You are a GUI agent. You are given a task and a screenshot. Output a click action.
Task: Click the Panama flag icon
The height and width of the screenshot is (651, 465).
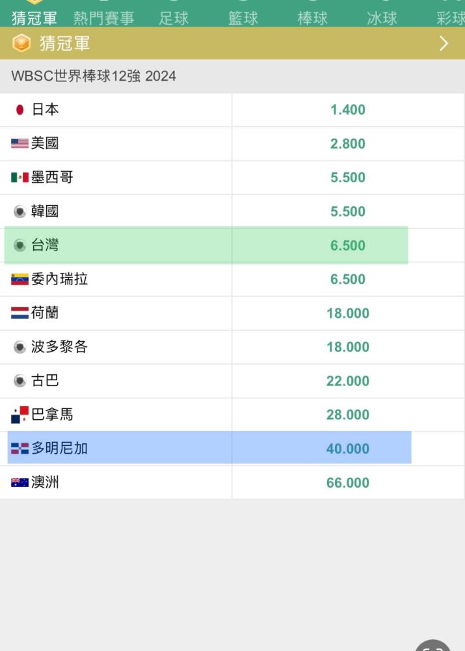pos(20,414)
